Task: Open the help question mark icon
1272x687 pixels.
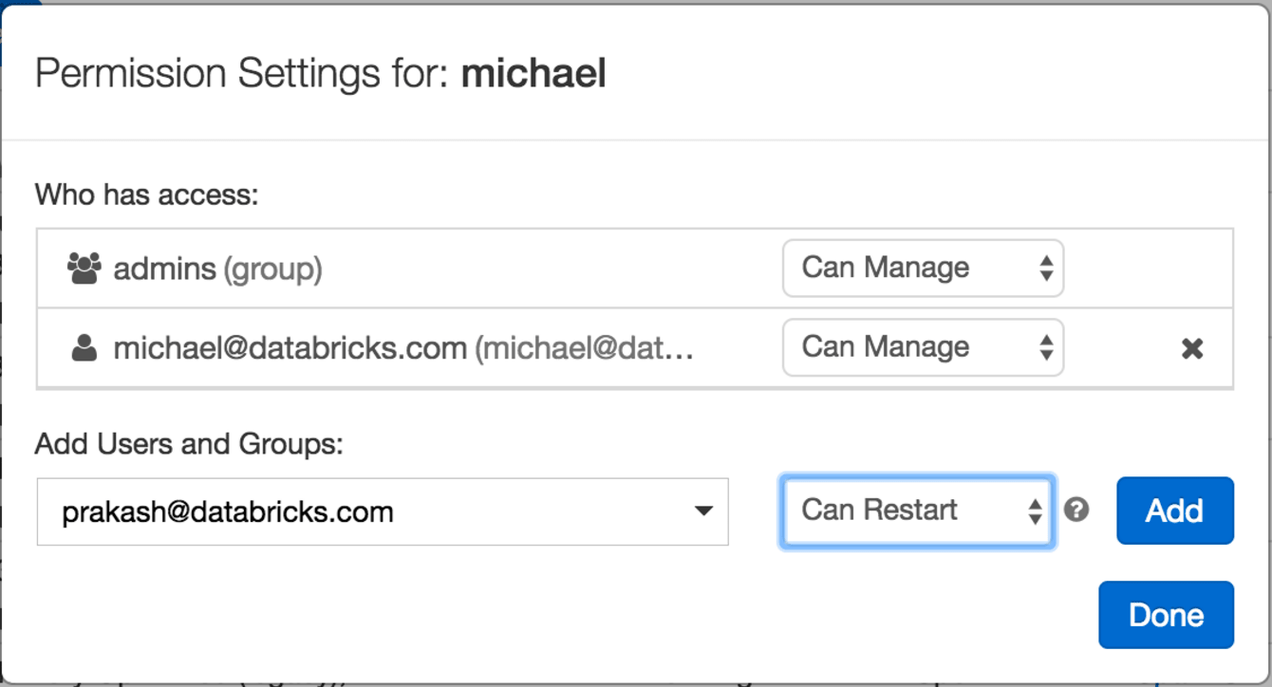Action: click(x=1076, y=511)
